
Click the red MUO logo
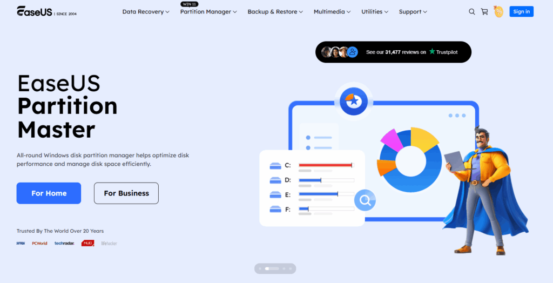[x=87, y=243]
